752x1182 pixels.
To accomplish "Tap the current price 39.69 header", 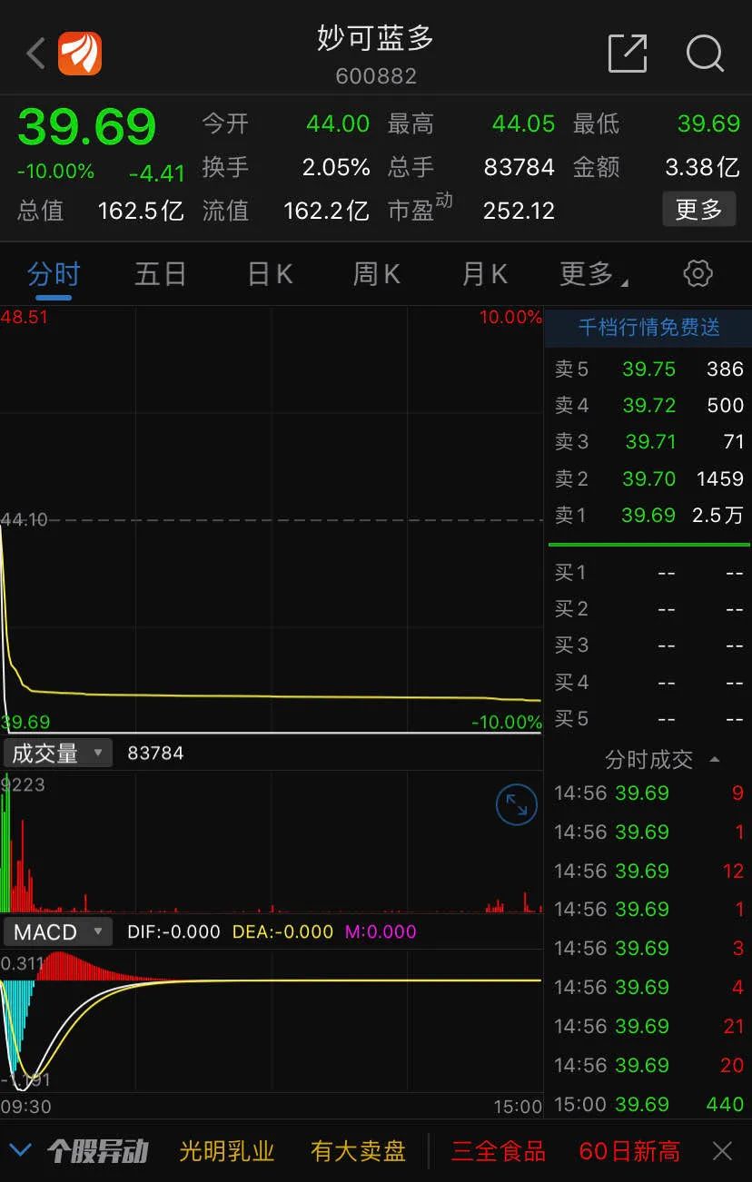I will point(86,127).
